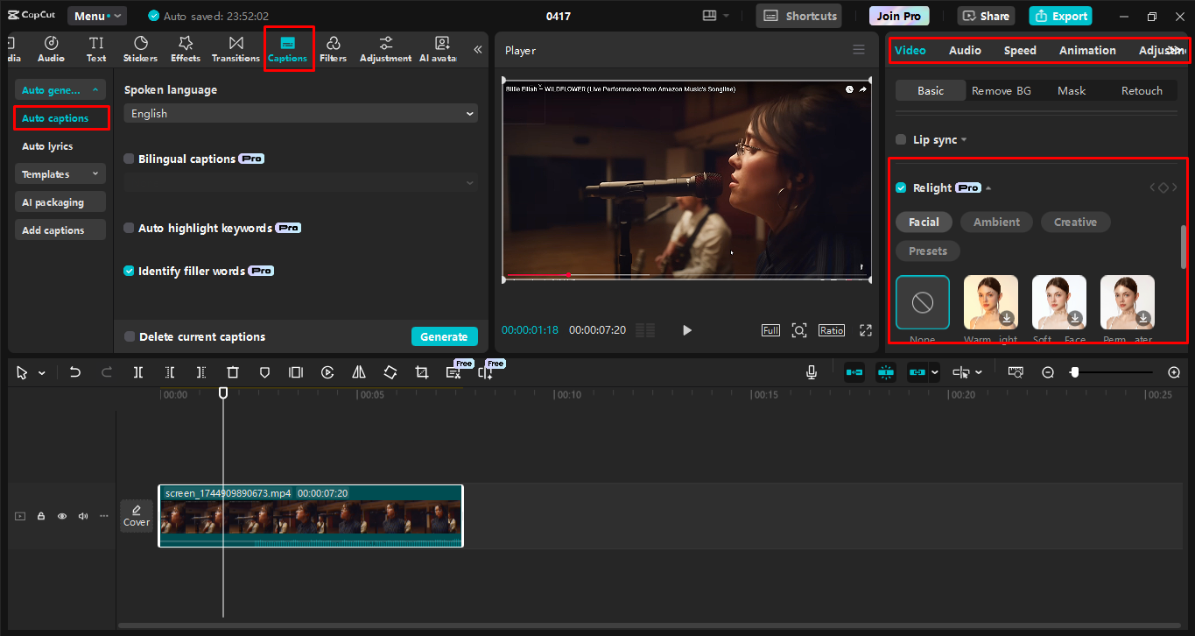Click the Mirror flip icon
This screenshot has height=636, width=1195.
click(x=359, y=372)
